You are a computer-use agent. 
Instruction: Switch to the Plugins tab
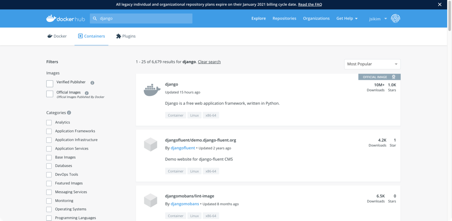pos(126,36)
